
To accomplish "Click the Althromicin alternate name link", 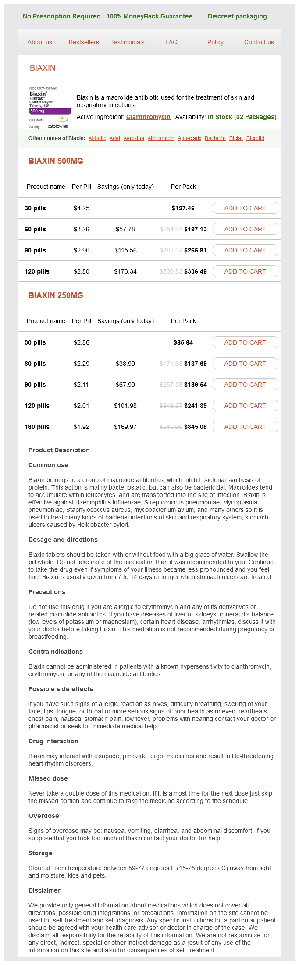I will pos(161,138).
